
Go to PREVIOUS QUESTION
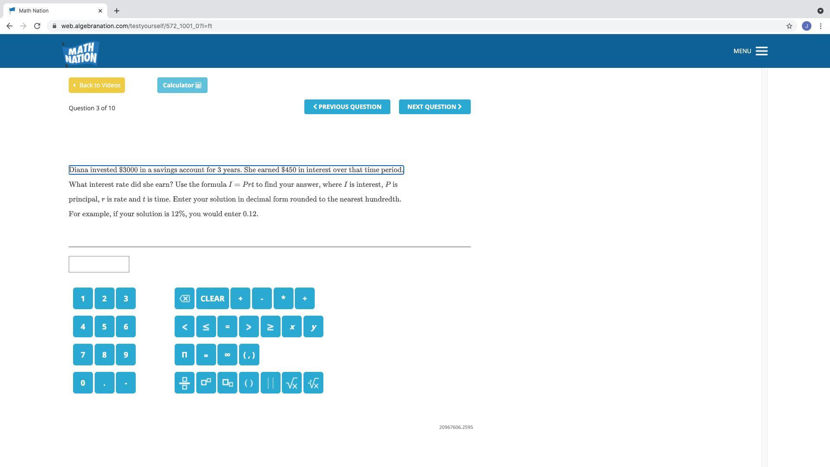(x=347, y=107)
